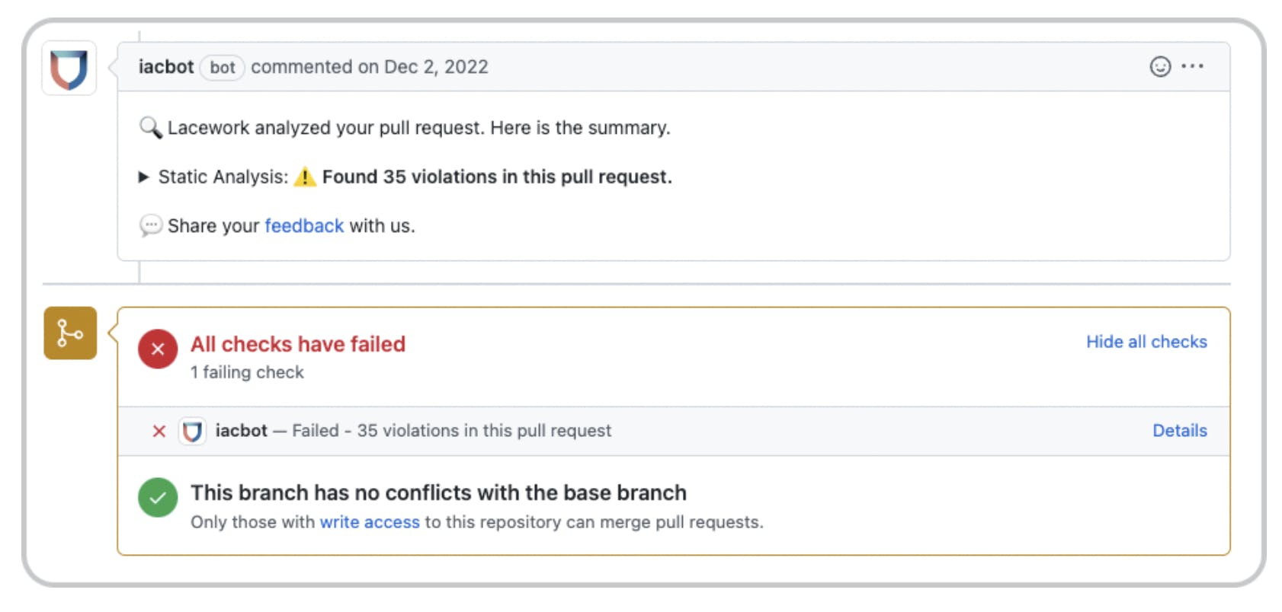Viewport: 1282px width, 612px height.
Task: Click the Found 35 violations summary text
Action: pos(497,177)
